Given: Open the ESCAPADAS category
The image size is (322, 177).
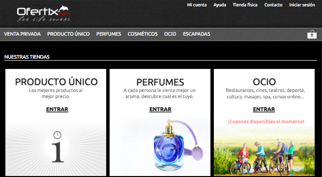Looking at the screenshot, I should [197, 34].
